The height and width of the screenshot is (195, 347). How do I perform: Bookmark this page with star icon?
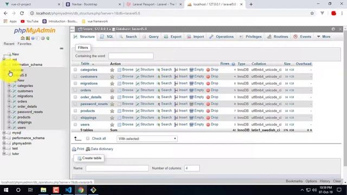tap(312, 13)
